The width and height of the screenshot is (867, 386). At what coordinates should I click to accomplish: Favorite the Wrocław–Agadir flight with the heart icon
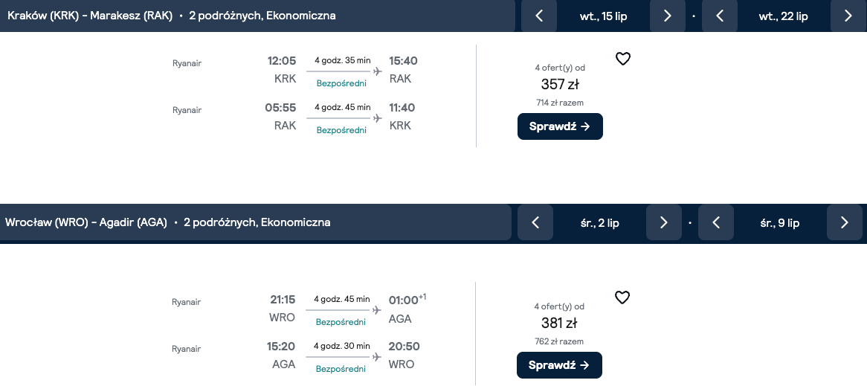pyautogui.click(x=622, y=297)
